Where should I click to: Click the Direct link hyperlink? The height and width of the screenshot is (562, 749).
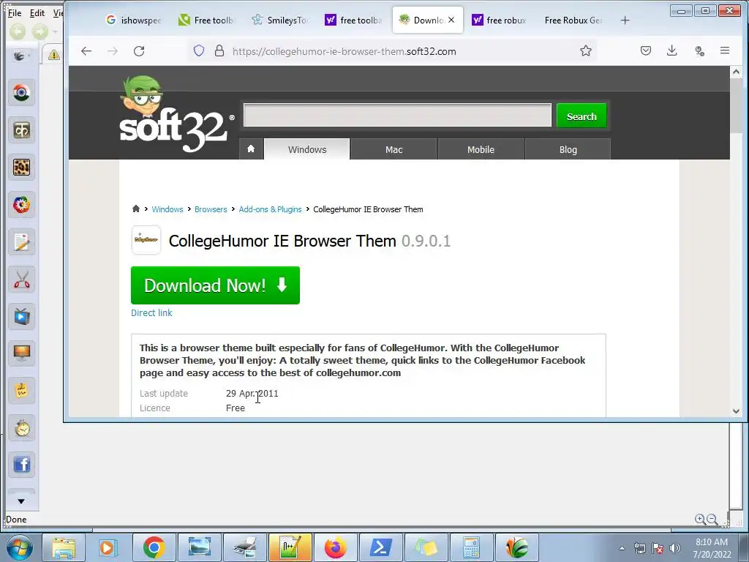[x=151, y=312]
